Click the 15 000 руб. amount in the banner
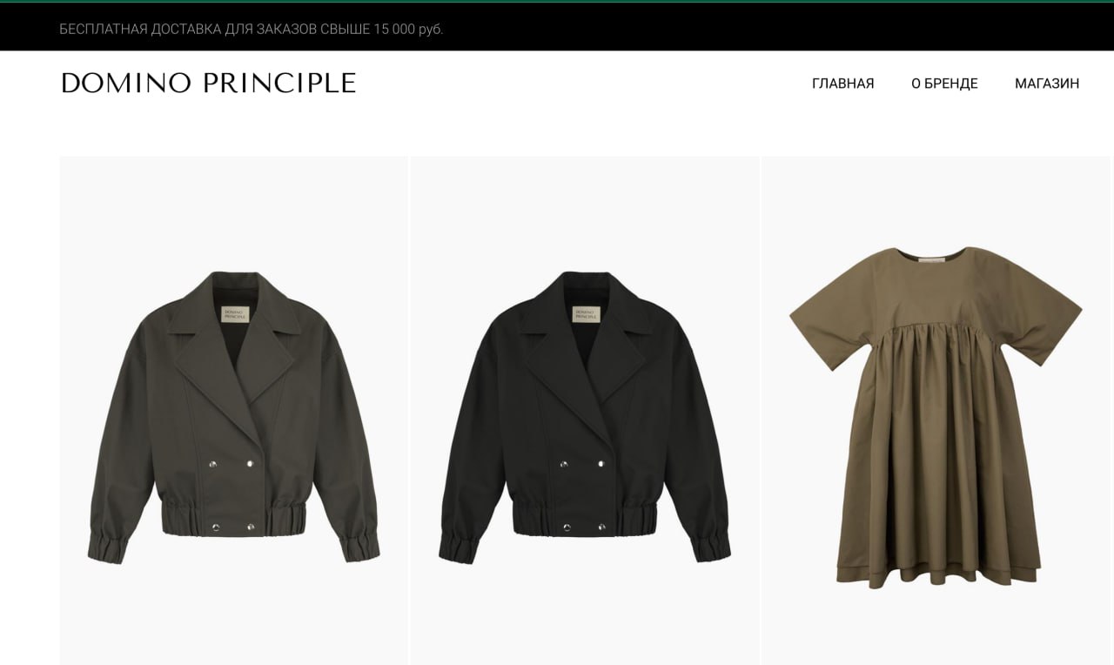 (x=408, y=29)
